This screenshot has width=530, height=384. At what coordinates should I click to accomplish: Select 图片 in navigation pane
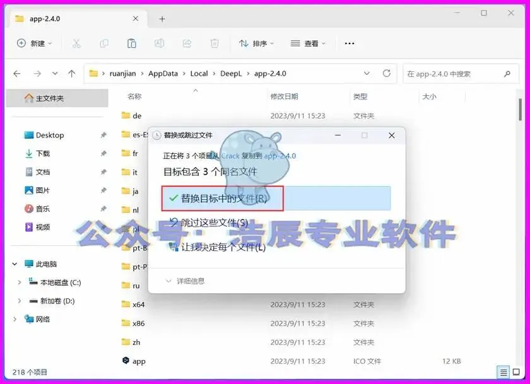pyautogui.click(x=37, y=190)
